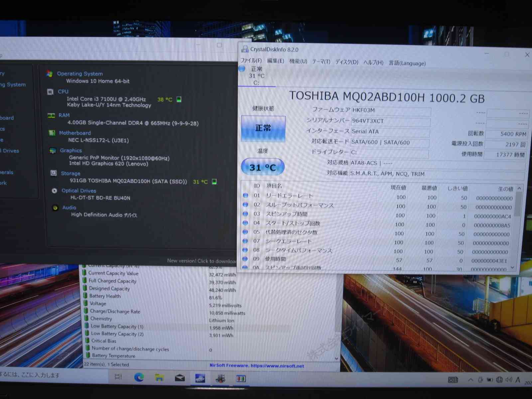The image size is (532, 399).
Task: Open the Storage section link in Speccy
Action: pyautogui.click(x=70, y=173)
